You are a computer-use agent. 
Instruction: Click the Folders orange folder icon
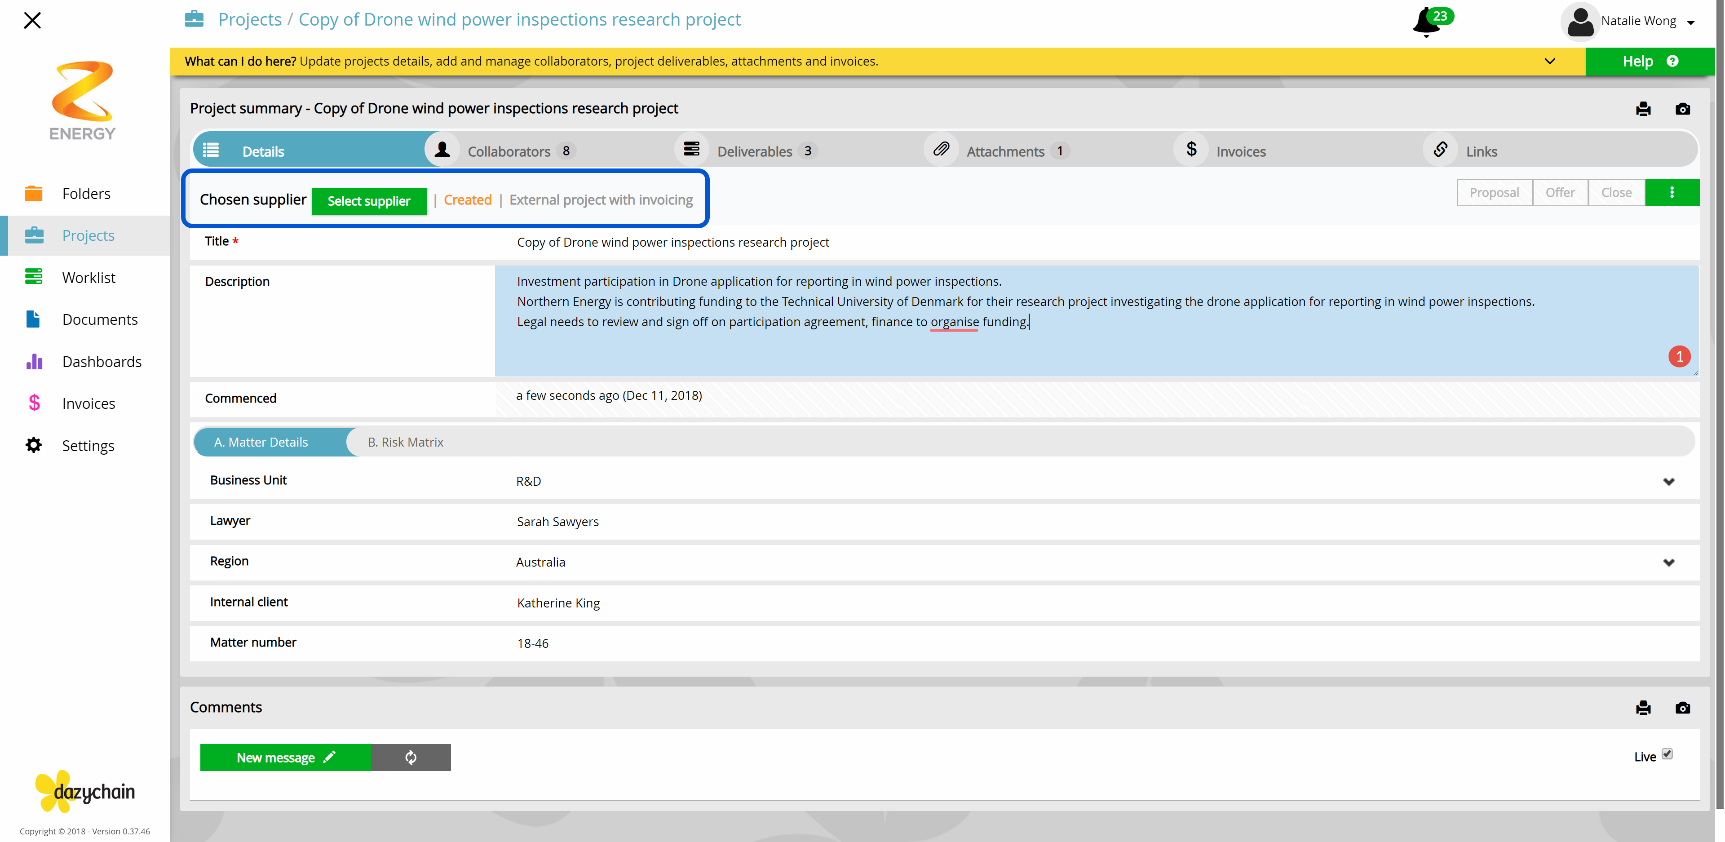pos(34,194)
